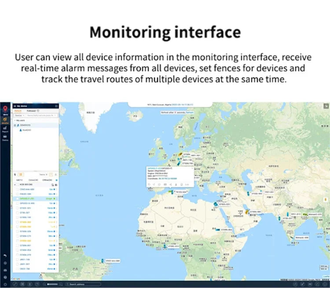Toggle the Followed option circle icon
330x288 pixels.
click(38, 111)
